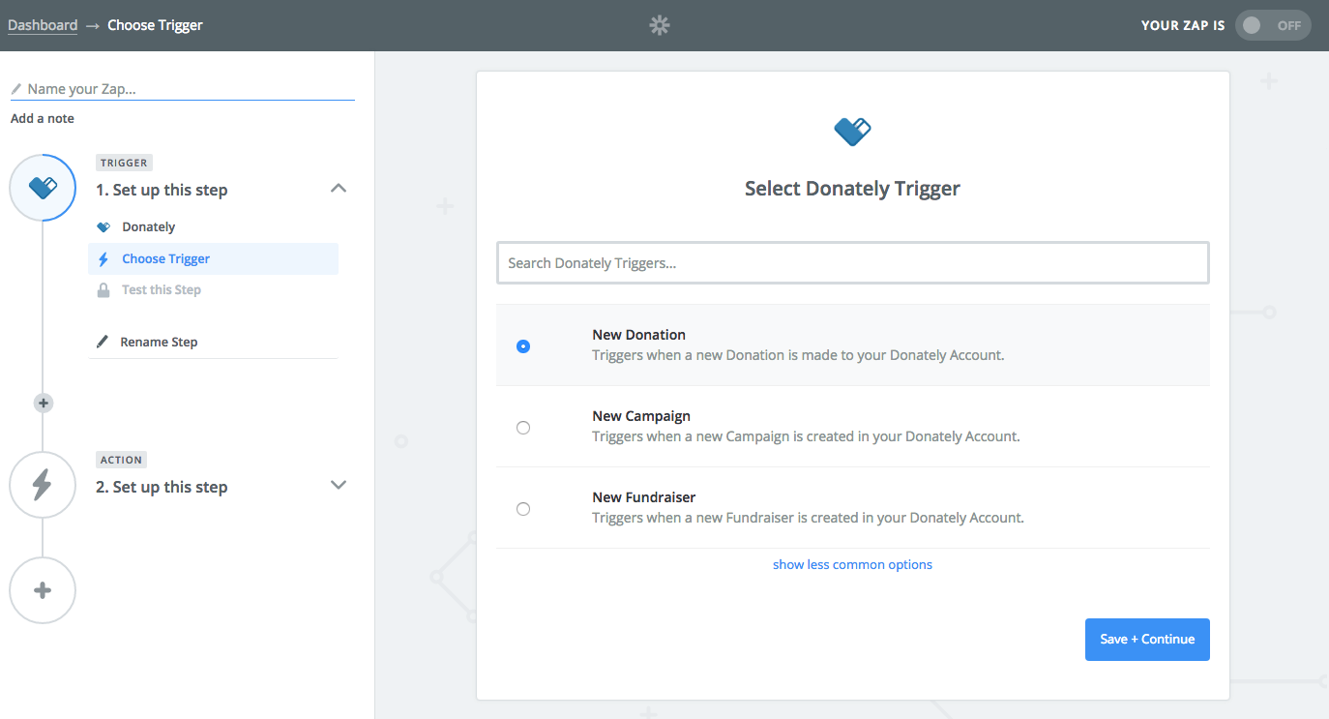Go back to Dashboard link

point(43,25)
